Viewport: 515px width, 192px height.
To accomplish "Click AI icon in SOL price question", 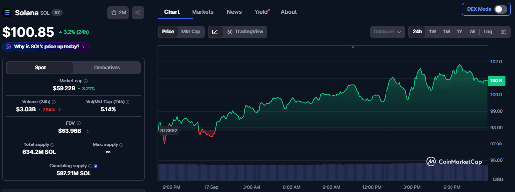I will pyautogui.click(x=8, y=47).
